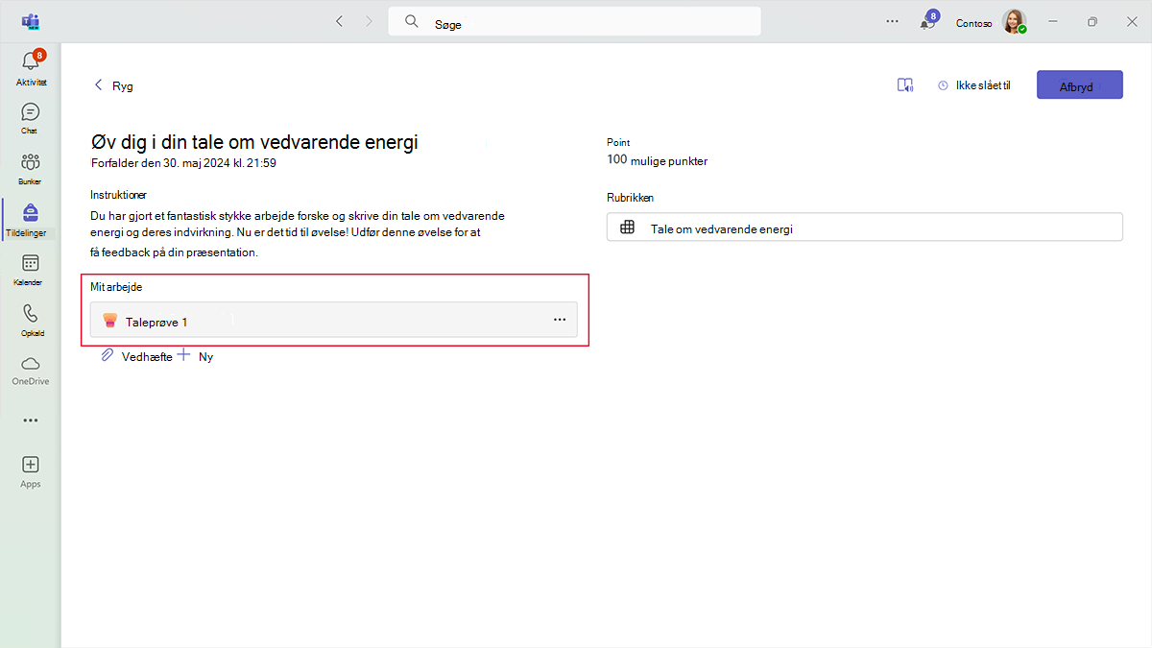Open Aktivitet in the Teams sidebar

point(31,67)
